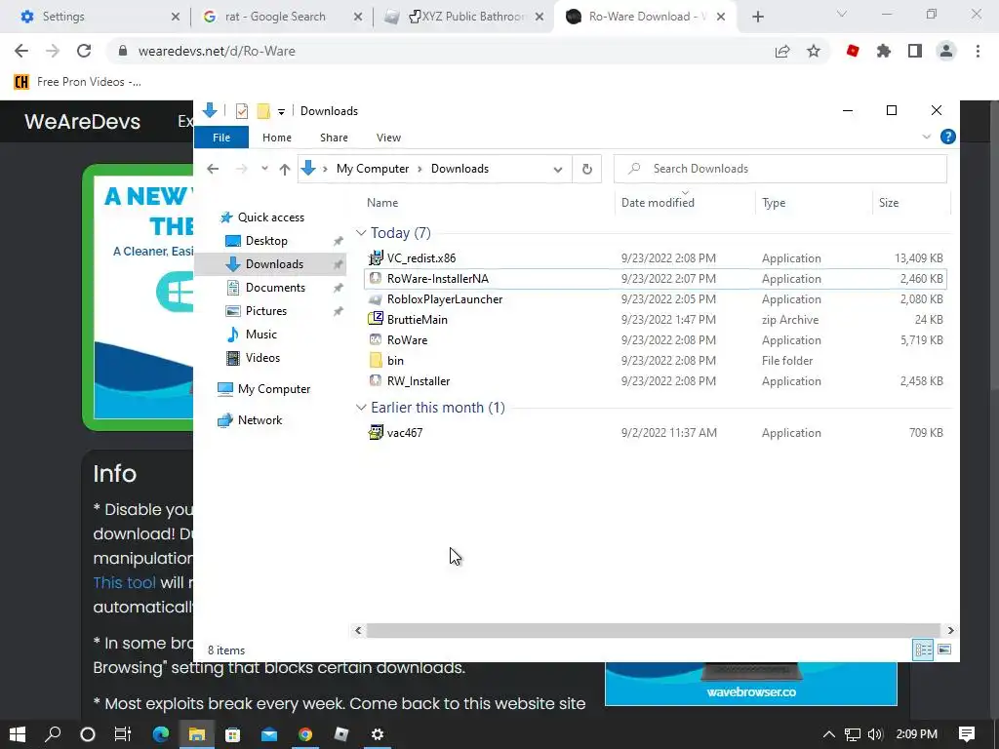
Task: Select Documents in the navigation pane
Action: tap(275, 288)
